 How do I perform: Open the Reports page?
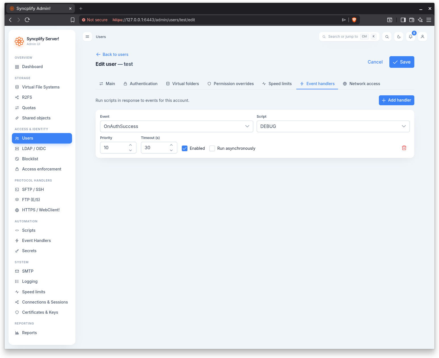coord(42,333)
